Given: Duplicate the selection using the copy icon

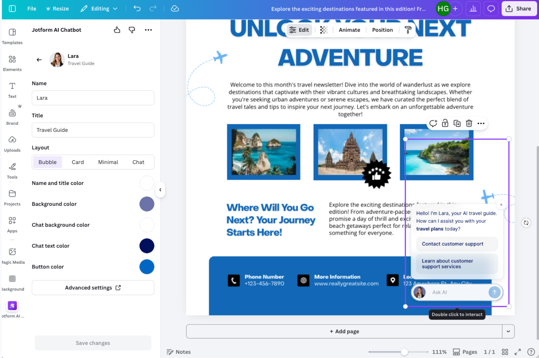Looking at the screenshot, I should [x=457, y=123].
